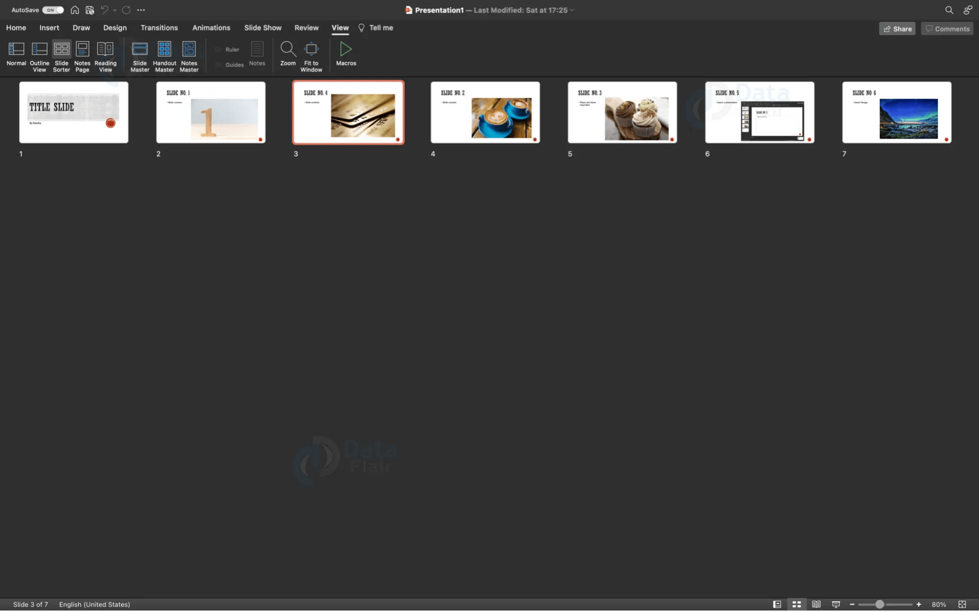Start slideshow from status bar presenter icon
Image resolution: width=979 pixels, height=612 pixels.
pyautogui.click(x=836, y=604)
